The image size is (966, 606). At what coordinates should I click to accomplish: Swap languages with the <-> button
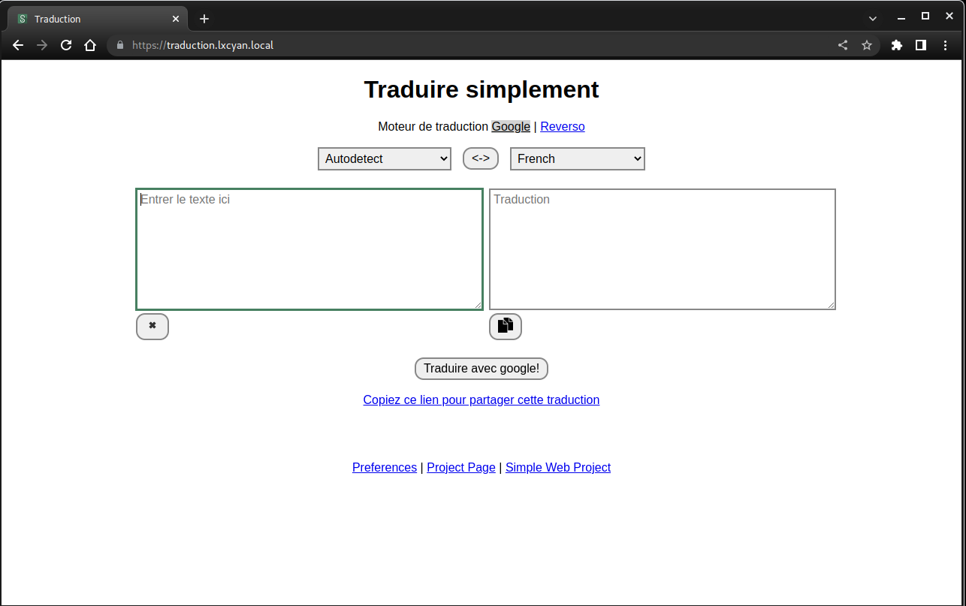(481, 158)
